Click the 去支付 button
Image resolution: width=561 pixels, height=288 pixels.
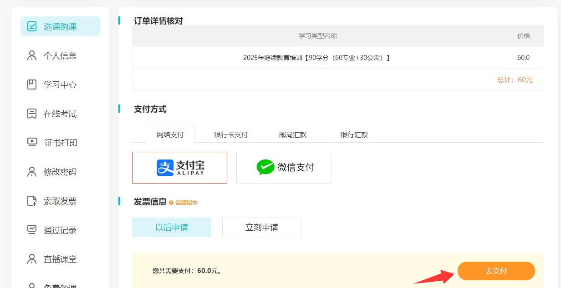(496, 271)
